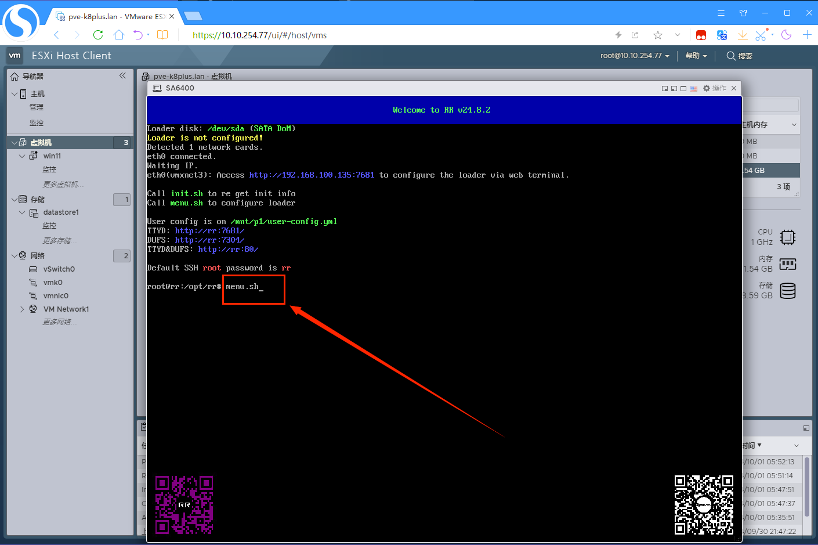Viewport: 818px width, 545px height.
Task: Select vmnic0 in the network tree
Action: (x=56, y=296)
